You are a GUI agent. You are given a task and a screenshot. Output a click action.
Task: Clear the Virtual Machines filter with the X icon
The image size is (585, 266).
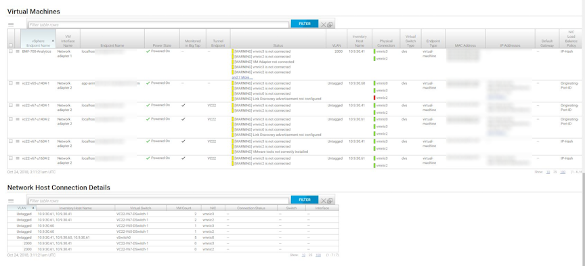(324, 24)
